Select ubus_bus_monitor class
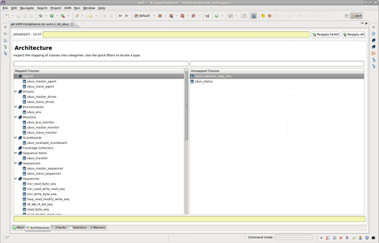 click(x=40, y=122)
